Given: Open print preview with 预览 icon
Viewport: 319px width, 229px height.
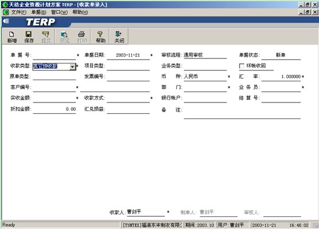Looking at the screenshot, I should (x=65, y=37).
